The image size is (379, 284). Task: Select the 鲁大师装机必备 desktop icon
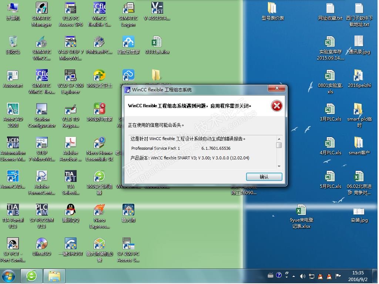[x=99, y=250]
